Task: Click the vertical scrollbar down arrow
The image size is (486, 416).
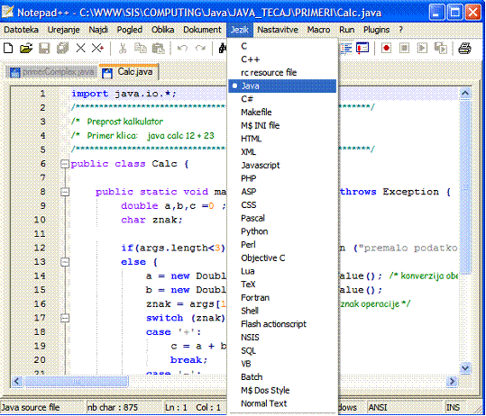Action: pos(465,368)
